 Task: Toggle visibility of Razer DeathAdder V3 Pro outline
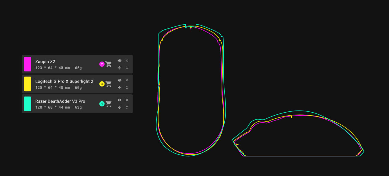[x=120, y=100]
